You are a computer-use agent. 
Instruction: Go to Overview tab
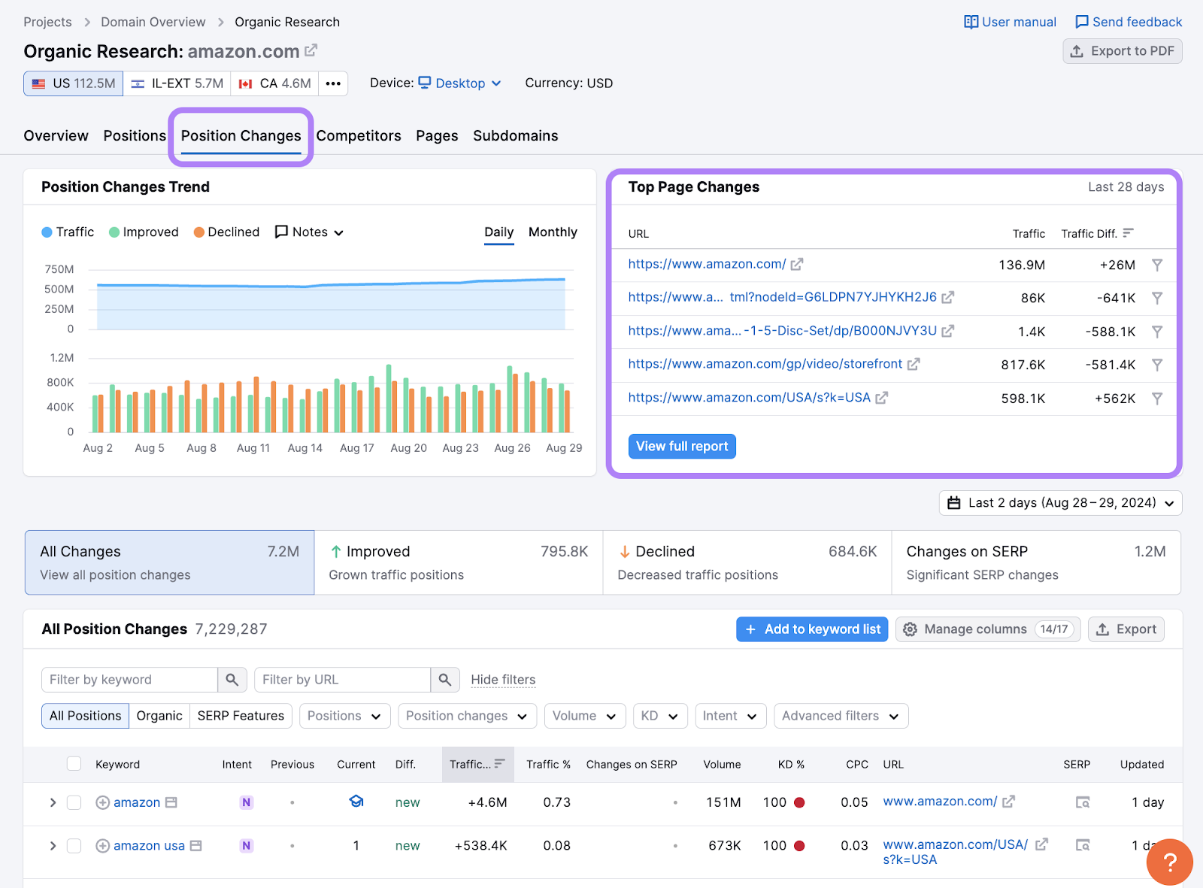(56, 136)
